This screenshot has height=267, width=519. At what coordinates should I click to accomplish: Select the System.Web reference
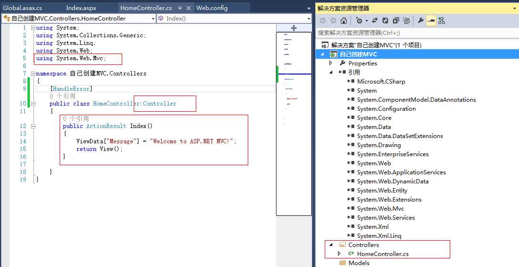374,163
